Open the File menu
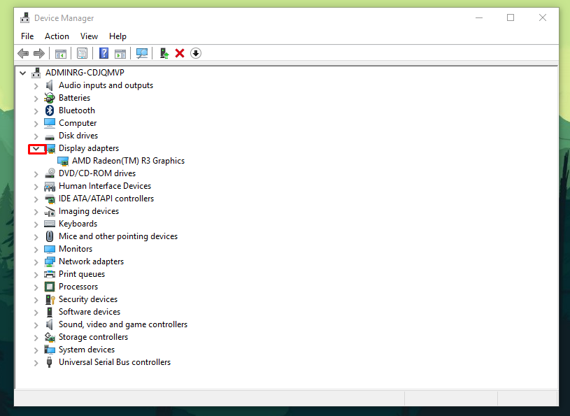This screenshot has height=416, width=570. [x=27, y=36]
